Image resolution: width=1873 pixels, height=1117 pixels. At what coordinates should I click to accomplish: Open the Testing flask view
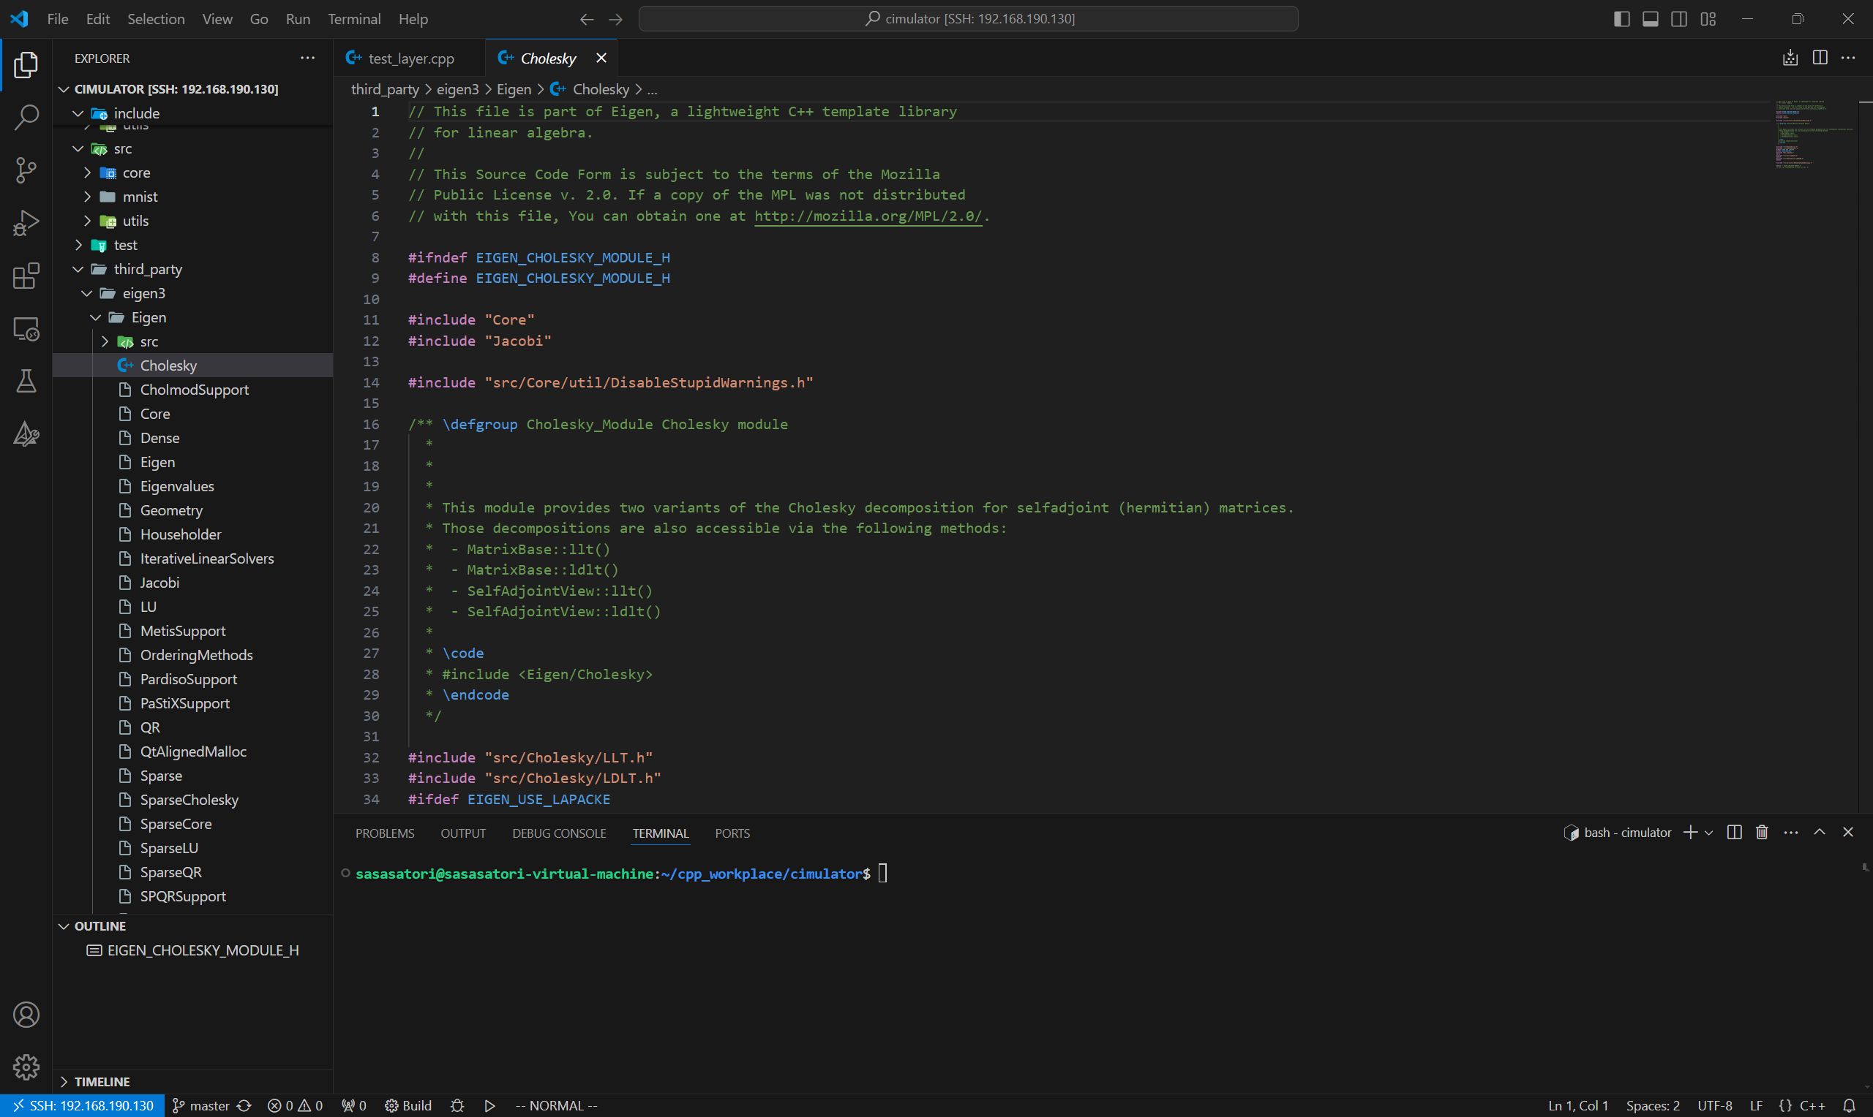[26, 382]
